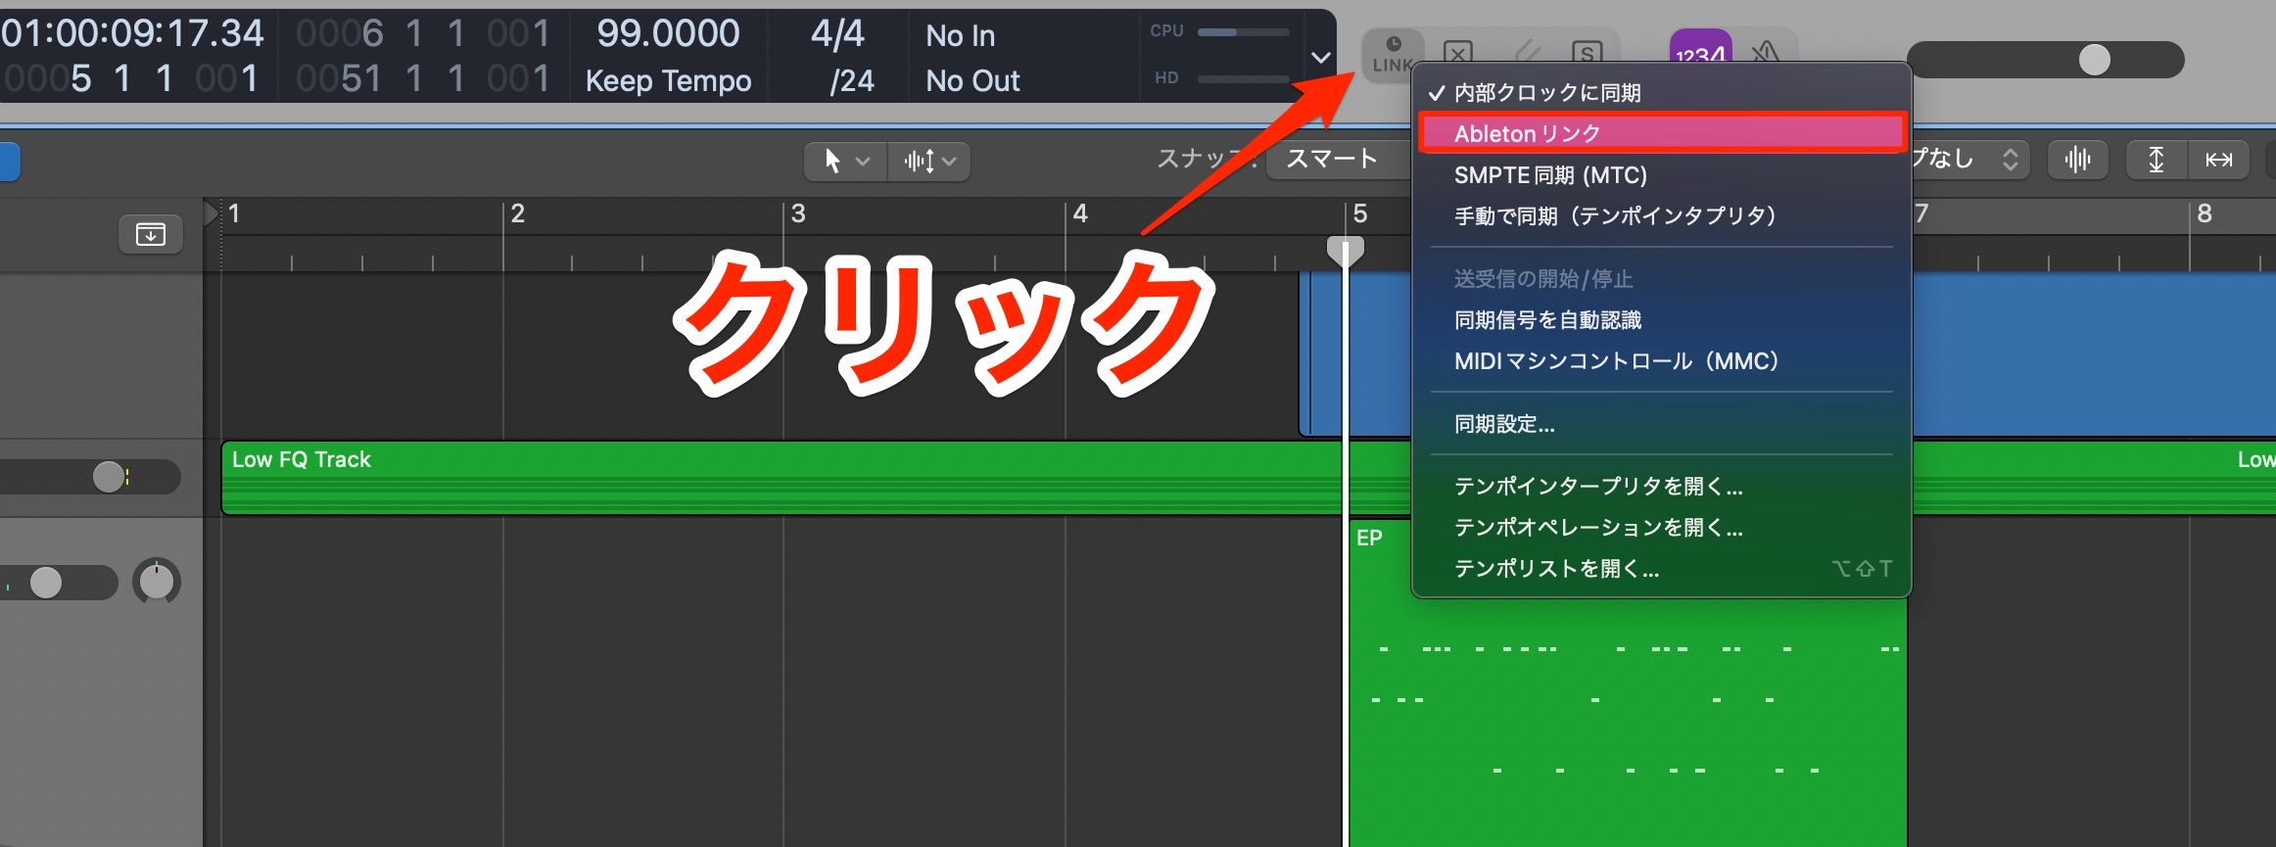This screenshot has width=2276, height=847.
Task: Toggle the metronome click button
Action: (x=1765, y=51)
